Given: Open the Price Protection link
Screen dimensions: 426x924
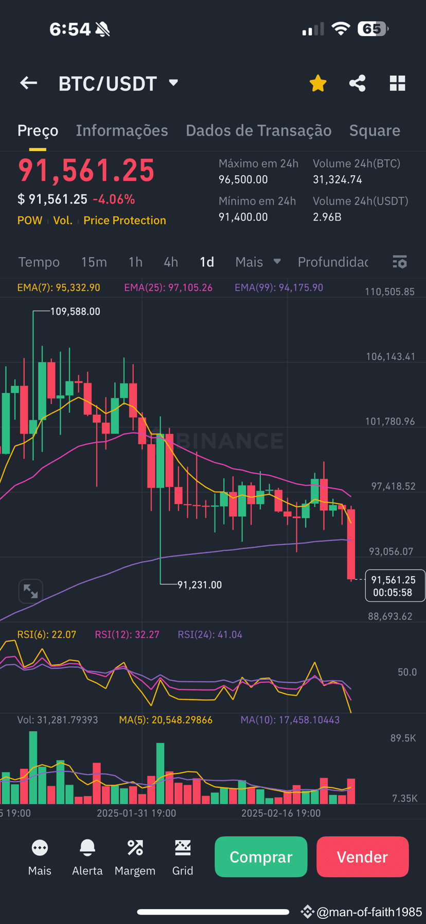Looking at the screenshot, I should (x=125, y=221).
